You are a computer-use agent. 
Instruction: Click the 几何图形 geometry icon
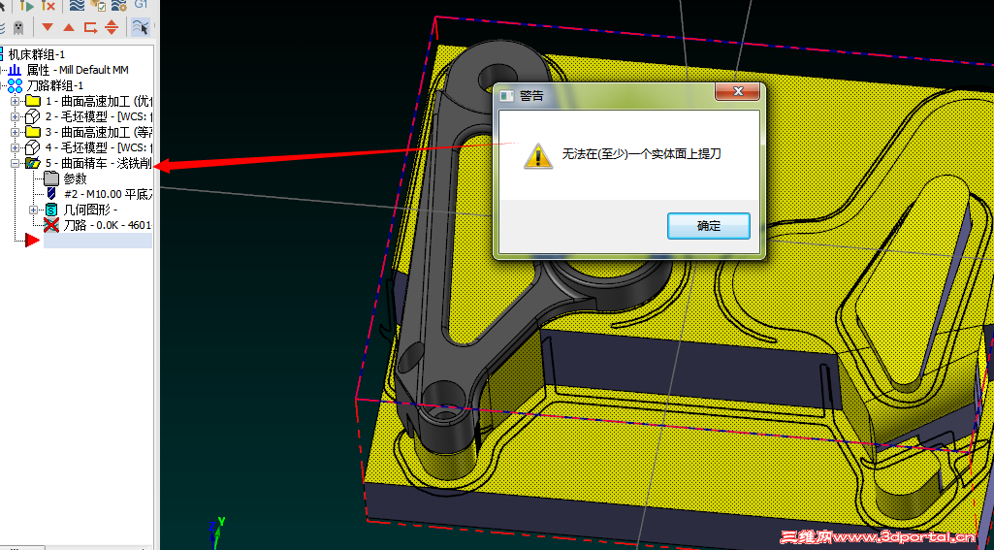(51, 210)
